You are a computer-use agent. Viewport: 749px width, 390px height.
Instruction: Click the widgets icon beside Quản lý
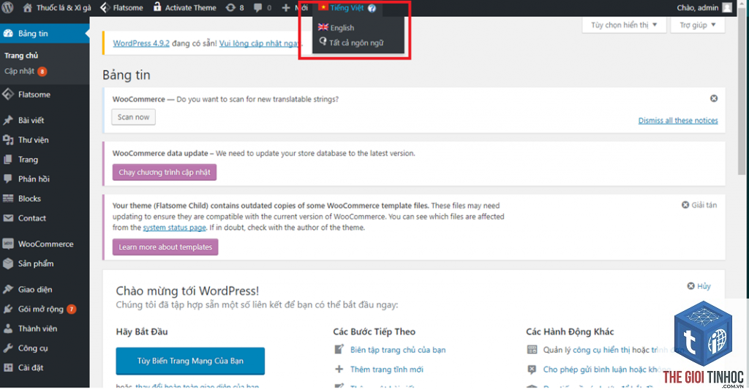(x=532, y=349)
